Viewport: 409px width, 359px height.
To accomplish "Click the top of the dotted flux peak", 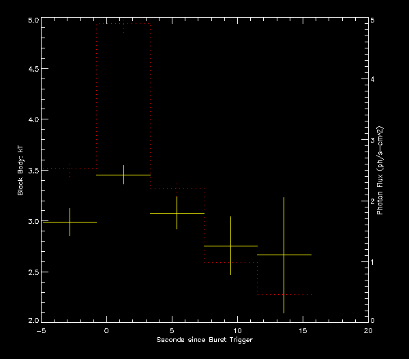I will 123,23.
